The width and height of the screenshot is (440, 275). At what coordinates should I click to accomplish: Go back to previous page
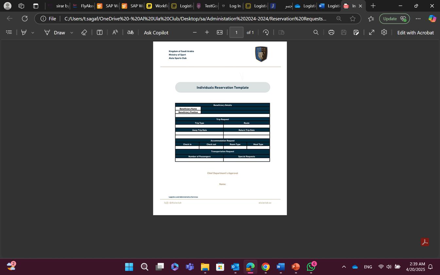[9, 19]
